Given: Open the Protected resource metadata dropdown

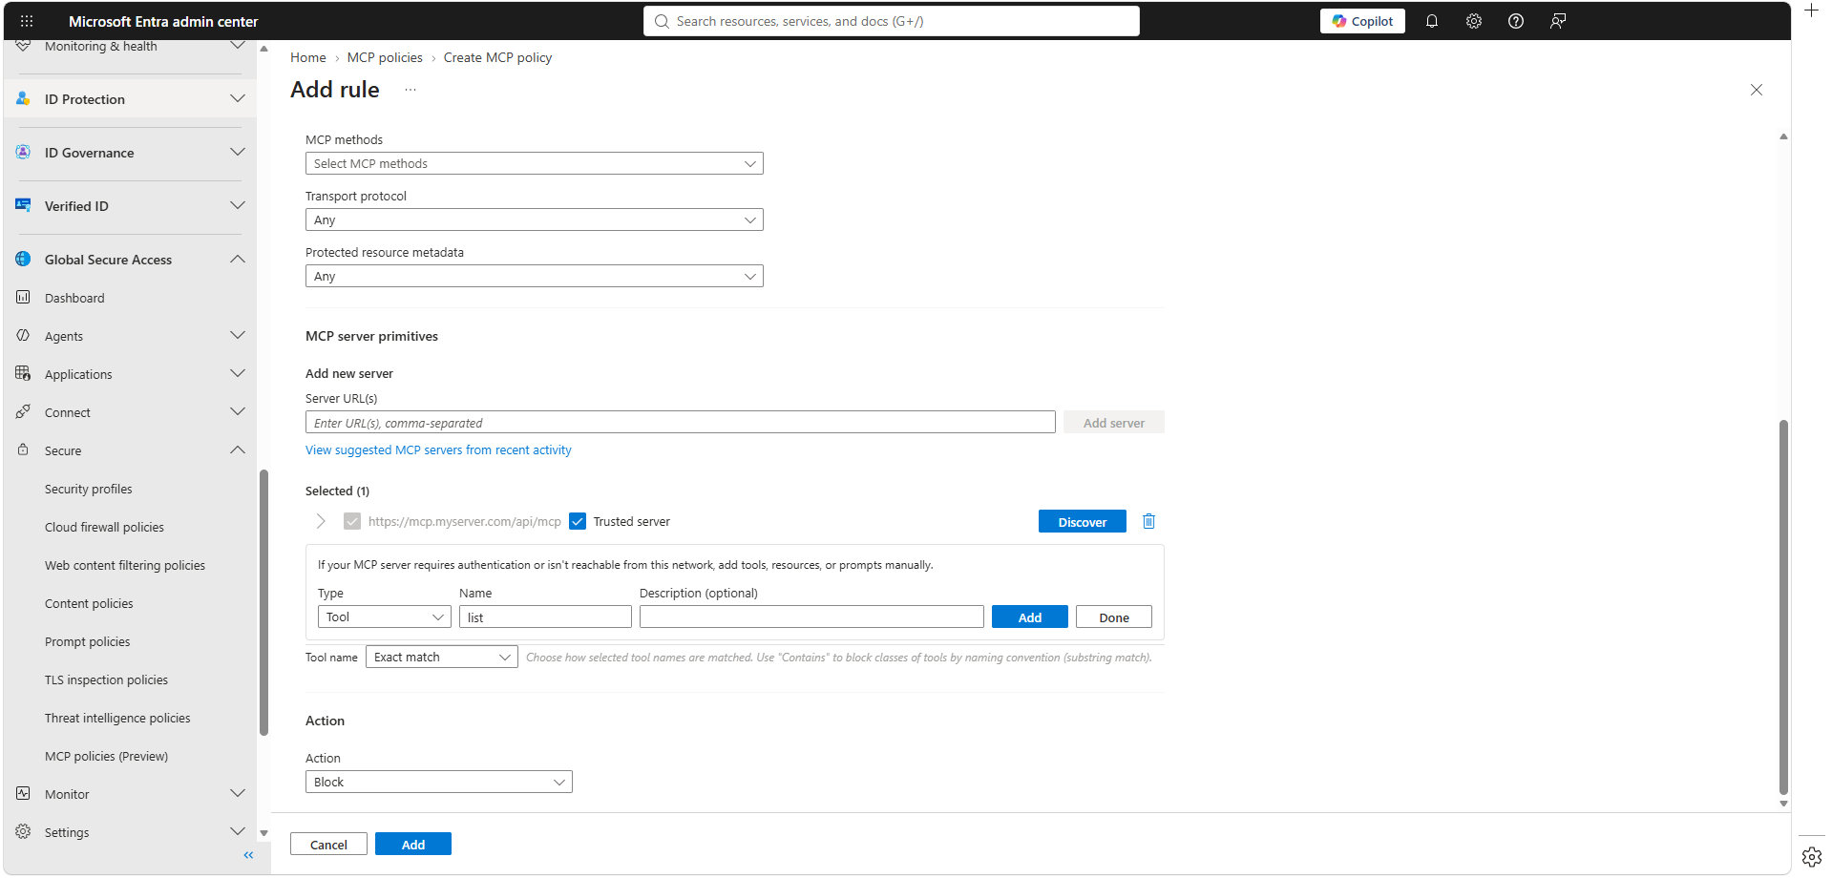Looking at the screenshot, I should point(535,276).
